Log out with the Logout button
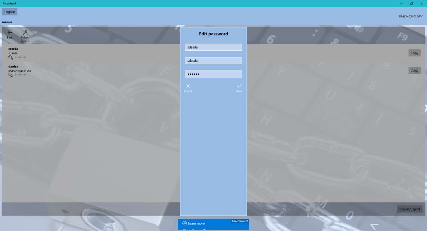This screenshot has width=427, height=231. pyautogui.click(x=10, y=12)
